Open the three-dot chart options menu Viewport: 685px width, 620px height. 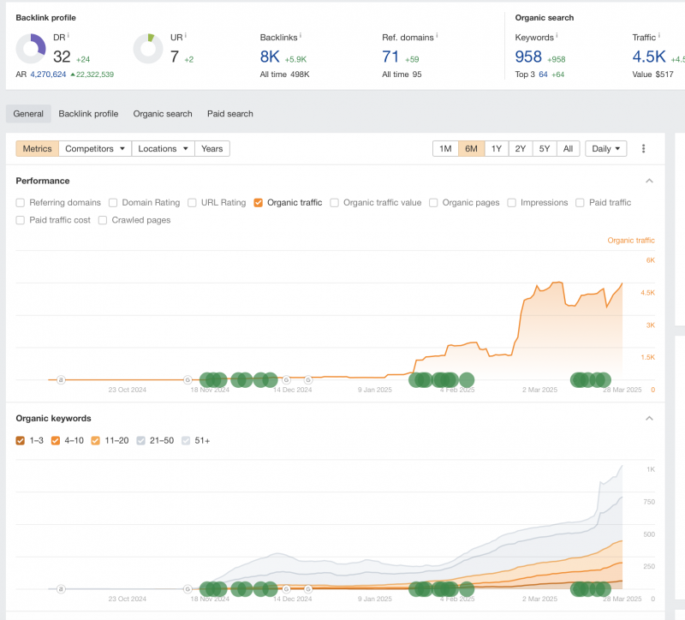coord(643,149)
